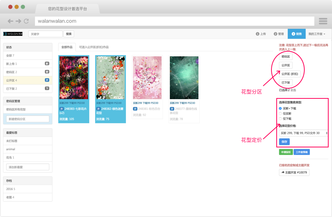
Task: Click the 新 badge next to 新上传
Action: coord(47,64)
